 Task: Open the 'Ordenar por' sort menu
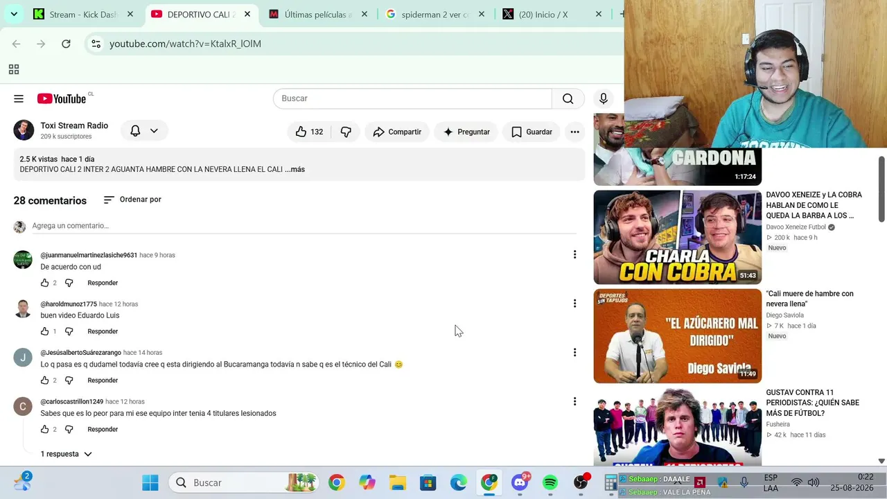[132, 200]
